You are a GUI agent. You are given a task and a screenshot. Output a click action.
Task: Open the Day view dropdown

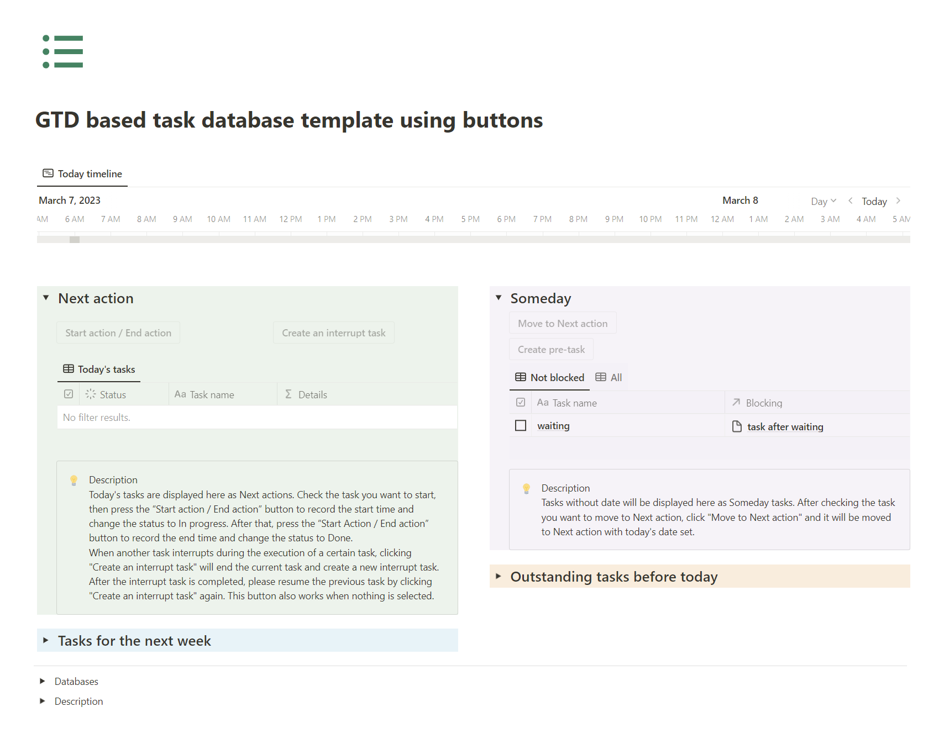coord(822,201)
